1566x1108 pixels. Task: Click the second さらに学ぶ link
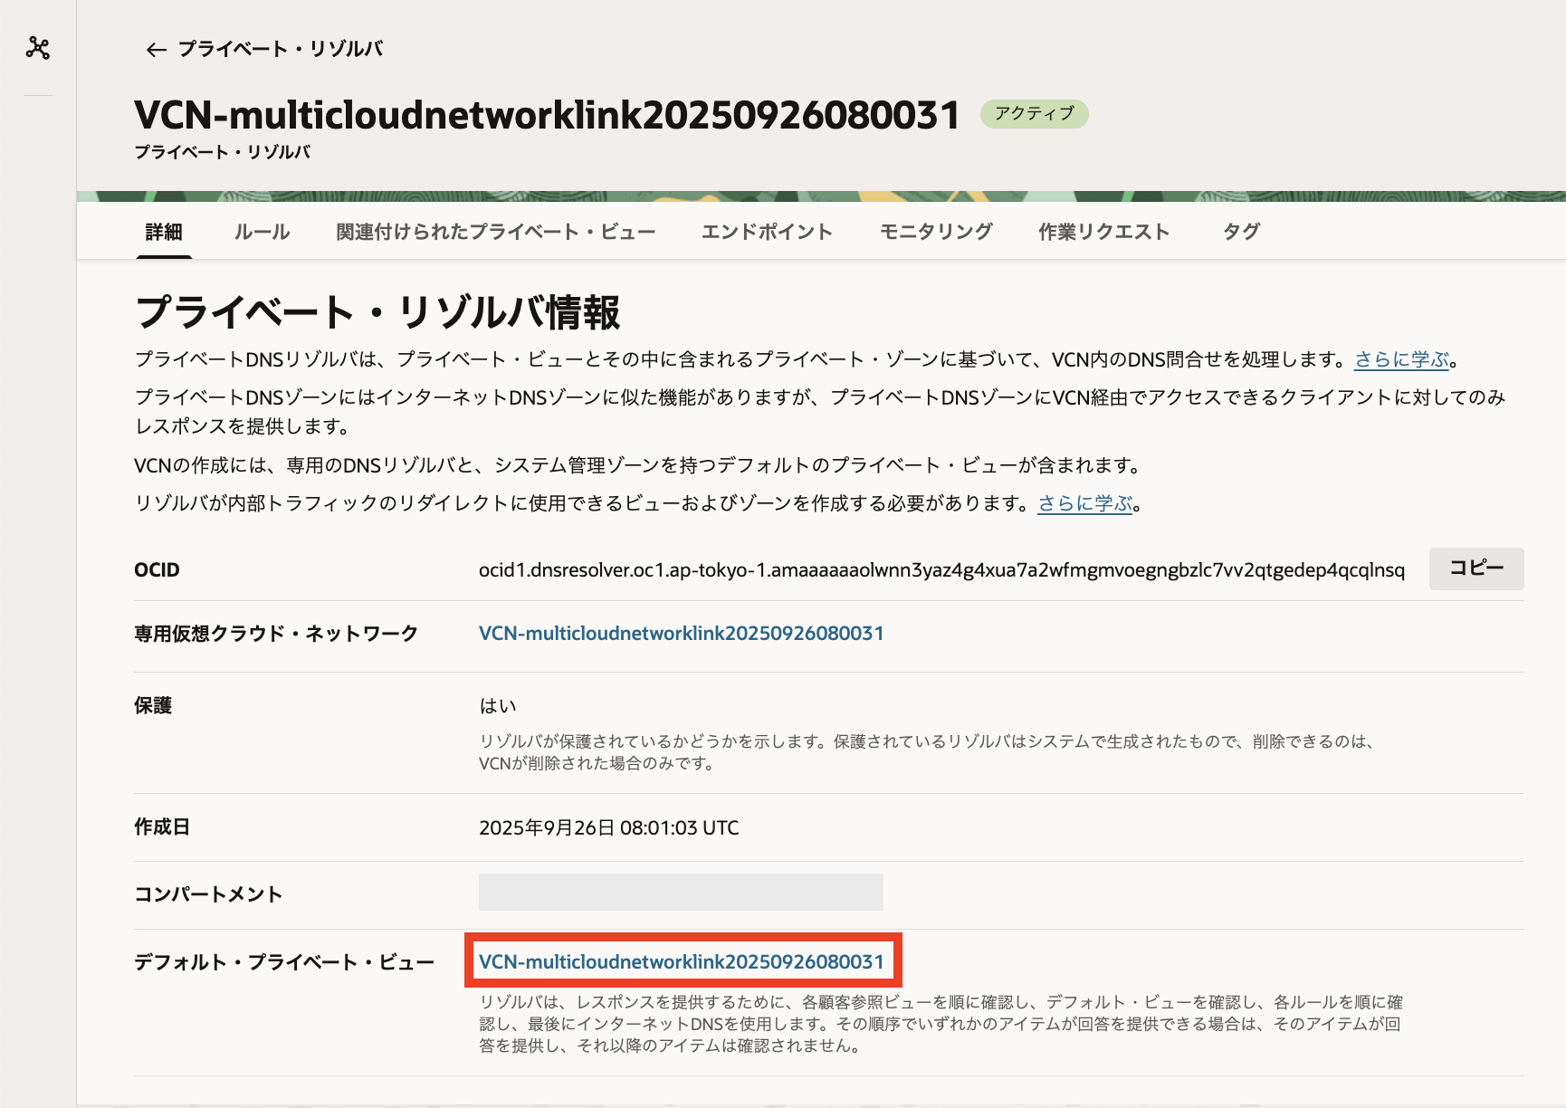coord(1084,504)
